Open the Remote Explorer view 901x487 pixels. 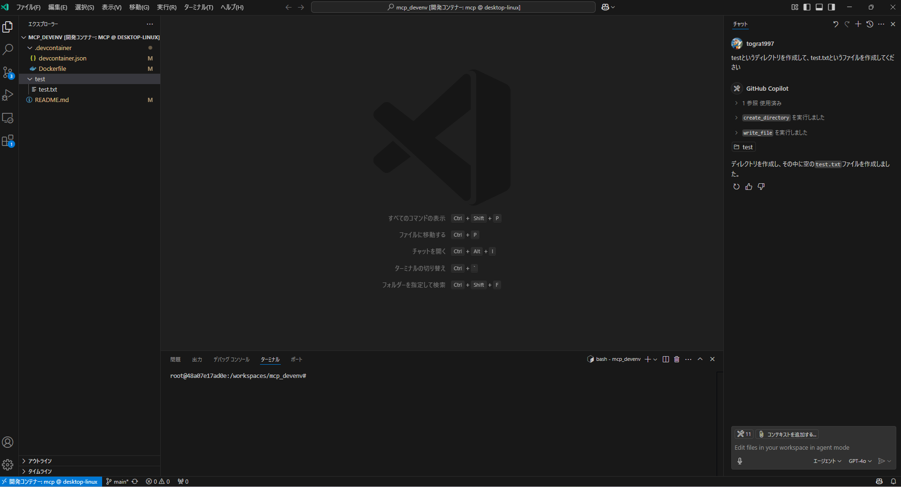point(8,118)
